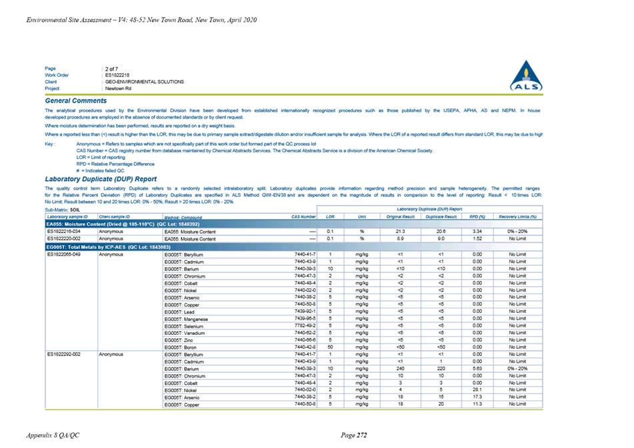Click the RPD (%) column header

pyautogui.click(x=477, y=217)
